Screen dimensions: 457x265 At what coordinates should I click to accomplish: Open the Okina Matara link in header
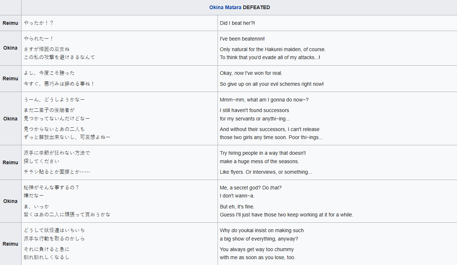coord(225,7)
